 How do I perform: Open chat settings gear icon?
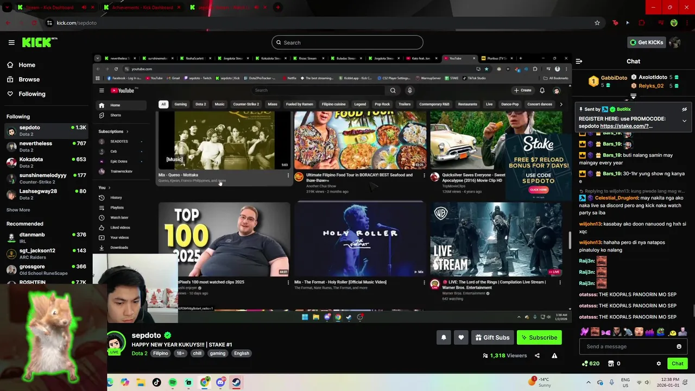(x=659, y=363)
